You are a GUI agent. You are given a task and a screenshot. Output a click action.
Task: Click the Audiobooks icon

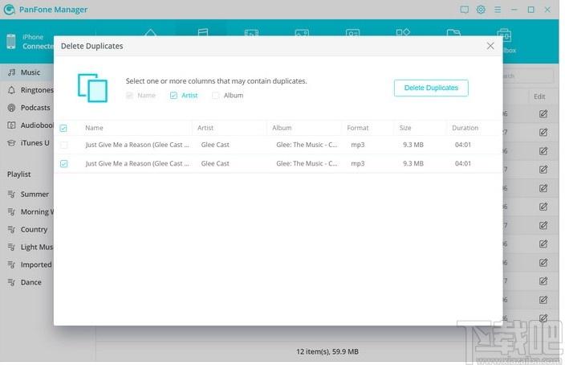[x=11, y=125]
